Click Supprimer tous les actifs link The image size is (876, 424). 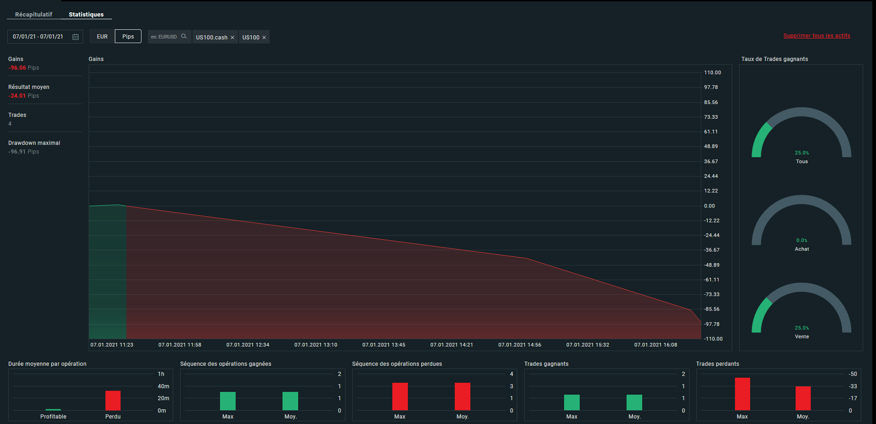(817, 36)
